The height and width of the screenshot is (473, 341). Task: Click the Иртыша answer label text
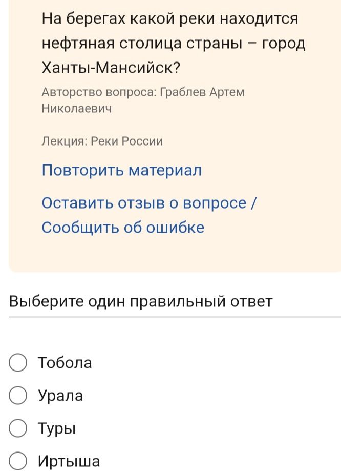click(x=69, y=461)
